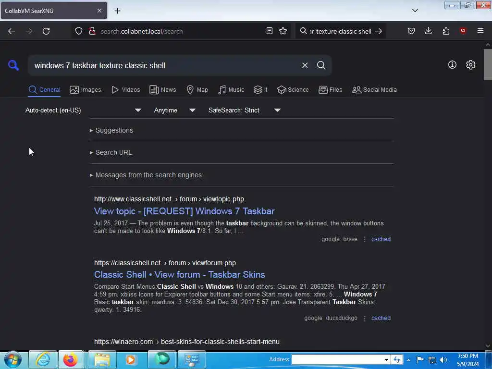Open tracking protection shield icon
This screenshot has width=492, height=369.
click(79, 31)
